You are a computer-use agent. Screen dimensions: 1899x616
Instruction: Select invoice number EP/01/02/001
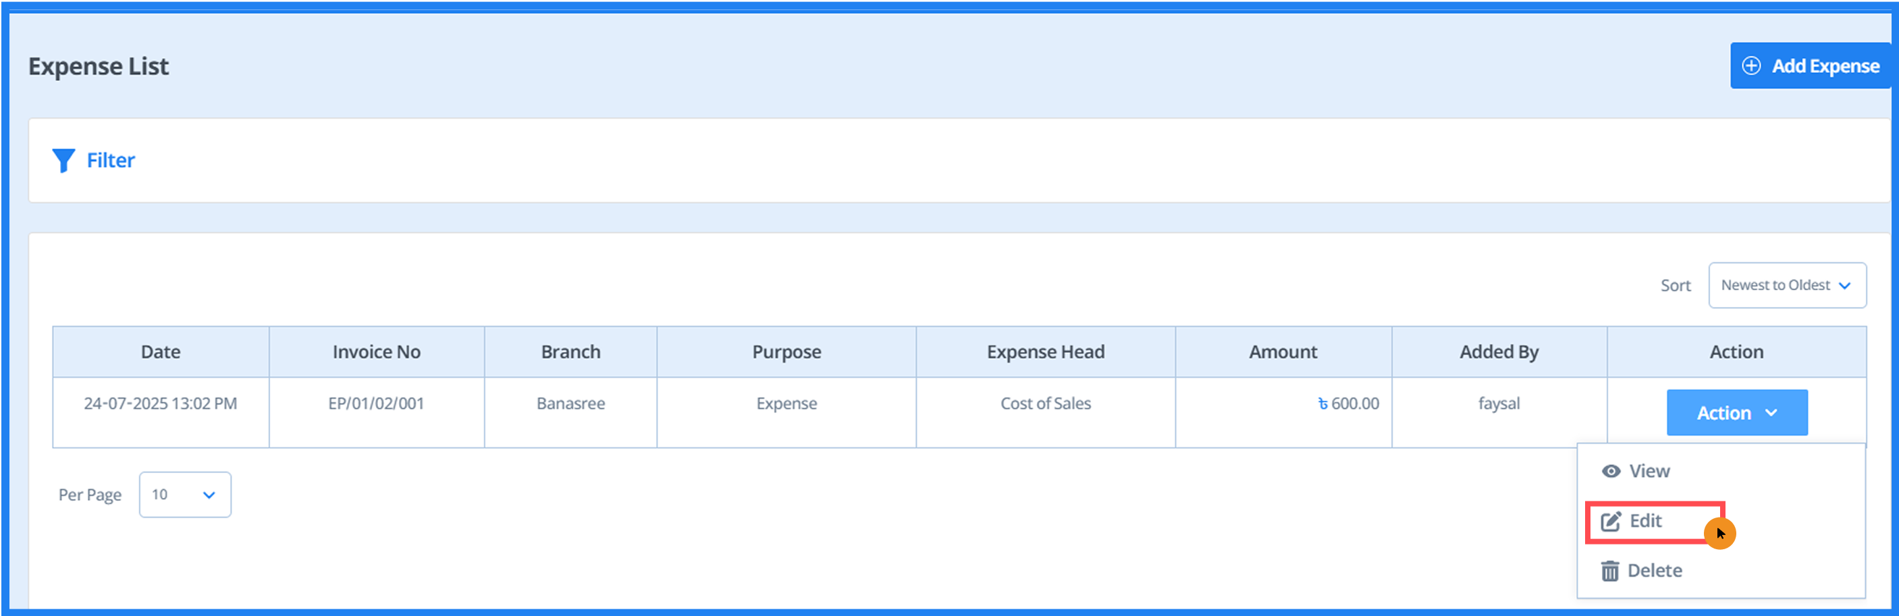click(x=377, y=403)
